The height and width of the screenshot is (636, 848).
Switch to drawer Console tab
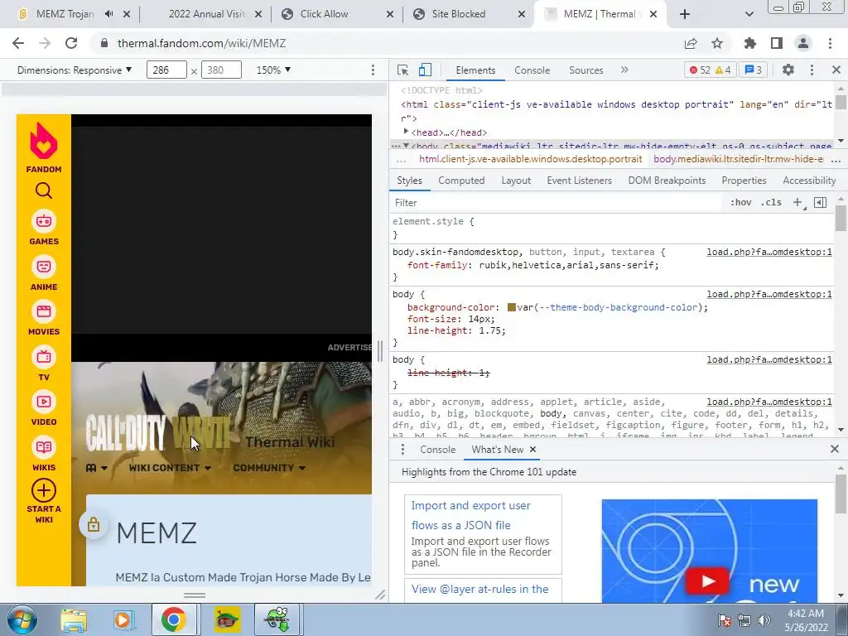coord(437,450)
